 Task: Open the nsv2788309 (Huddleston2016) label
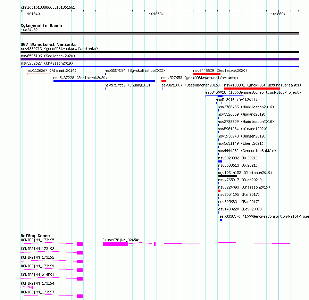pos(246,122)
